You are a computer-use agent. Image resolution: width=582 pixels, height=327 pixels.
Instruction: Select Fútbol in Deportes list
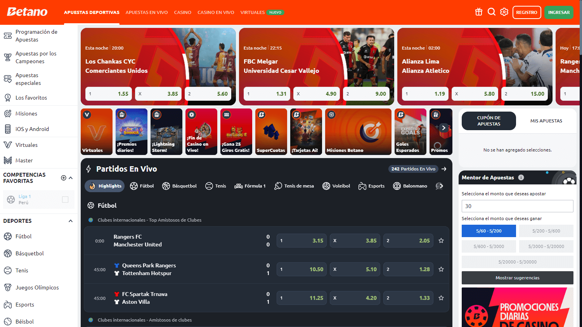39,236
